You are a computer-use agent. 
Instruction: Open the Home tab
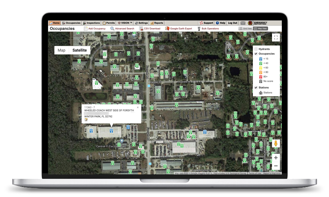[x=55, y=23]
